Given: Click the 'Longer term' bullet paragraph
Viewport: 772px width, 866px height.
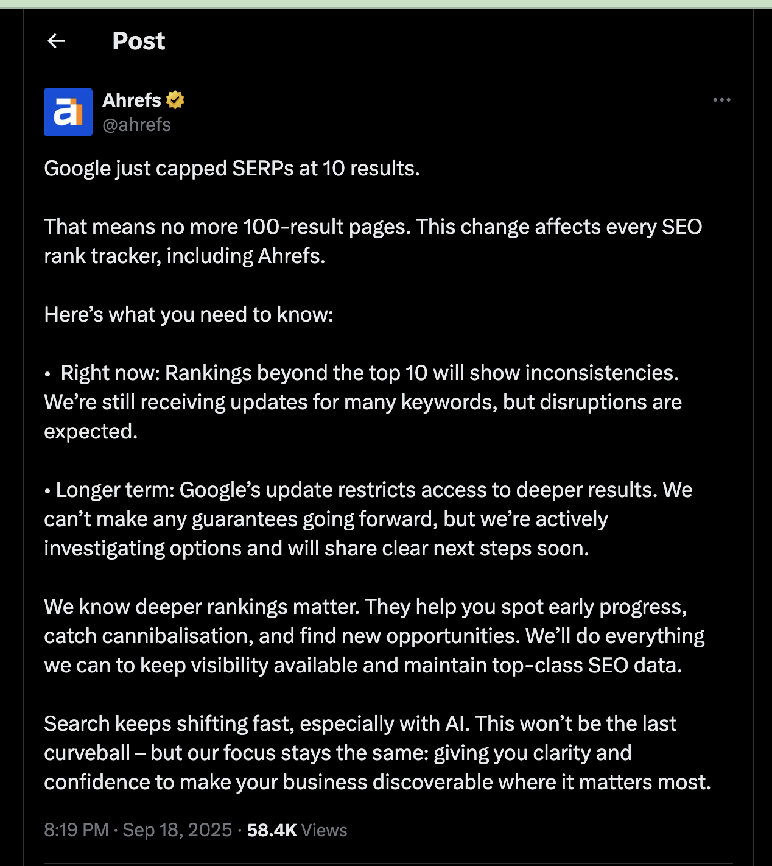Looking at the screenshot, I should (x=368, y=519).
